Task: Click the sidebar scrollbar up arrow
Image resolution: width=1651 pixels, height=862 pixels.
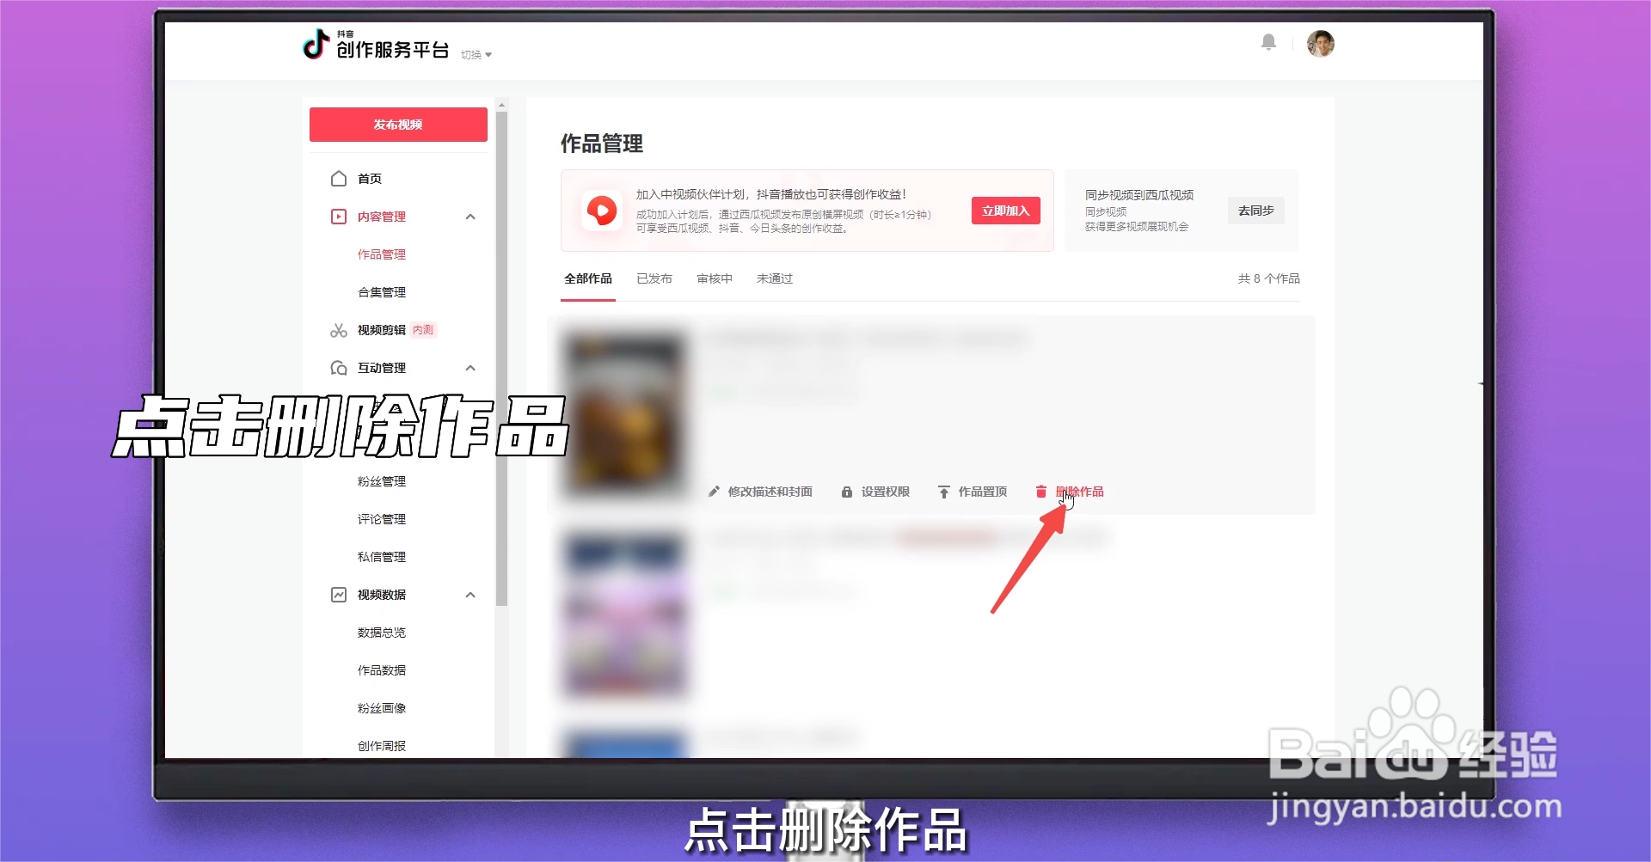Action: [502, 105]
